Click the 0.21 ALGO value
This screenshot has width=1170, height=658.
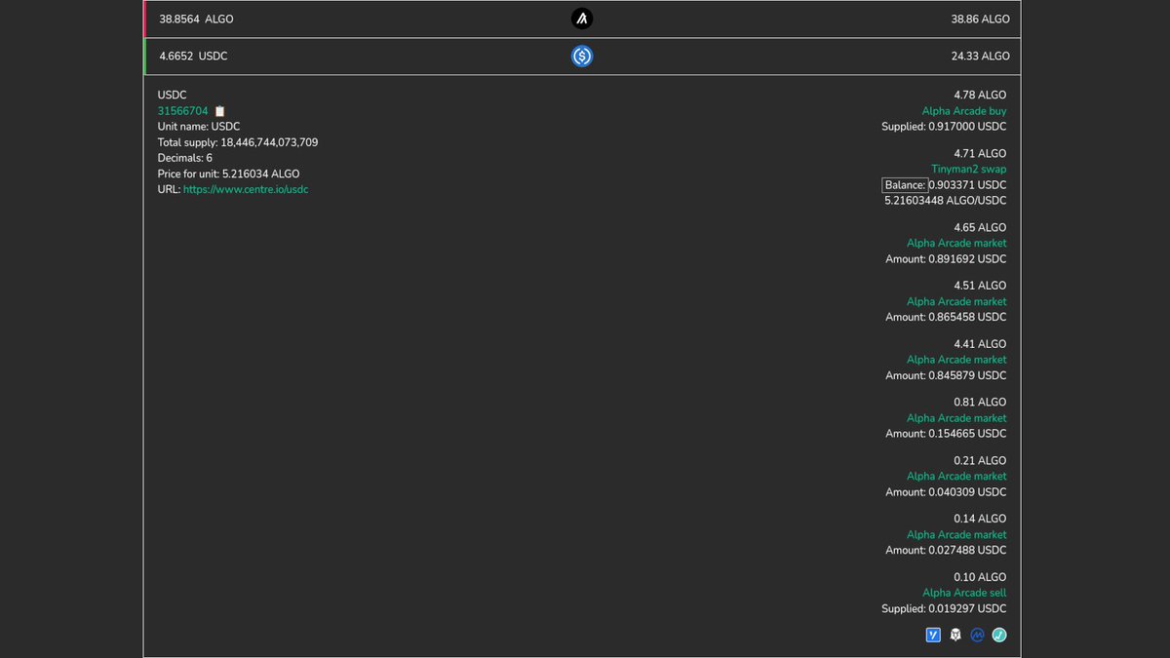980,461
